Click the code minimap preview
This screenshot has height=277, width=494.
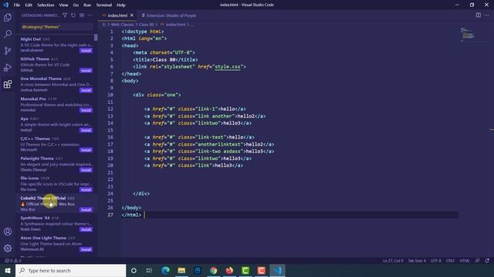(x=467, y=34)
